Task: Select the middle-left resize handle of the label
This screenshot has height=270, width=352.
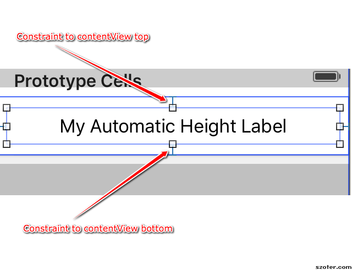Action: pyautogui.click(x=7, y=126)
